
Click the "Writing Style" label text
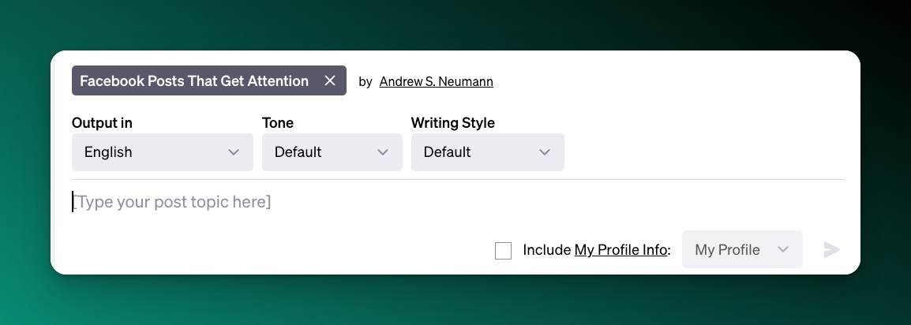[453, 123]
